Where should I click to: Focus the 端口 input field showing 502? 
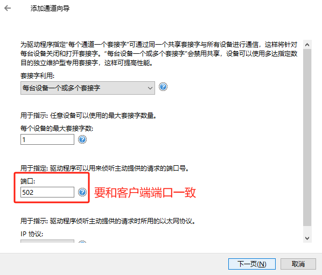(x=47, y=192)
